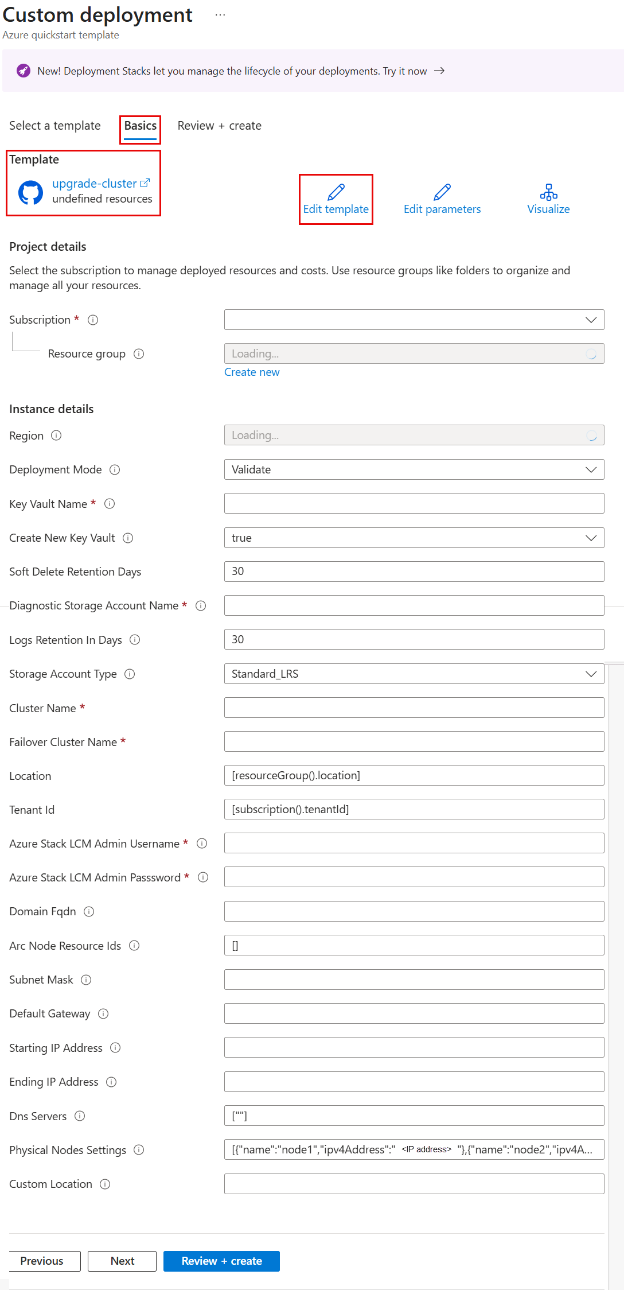Click the info icon next to Deployment Mode

115,470
